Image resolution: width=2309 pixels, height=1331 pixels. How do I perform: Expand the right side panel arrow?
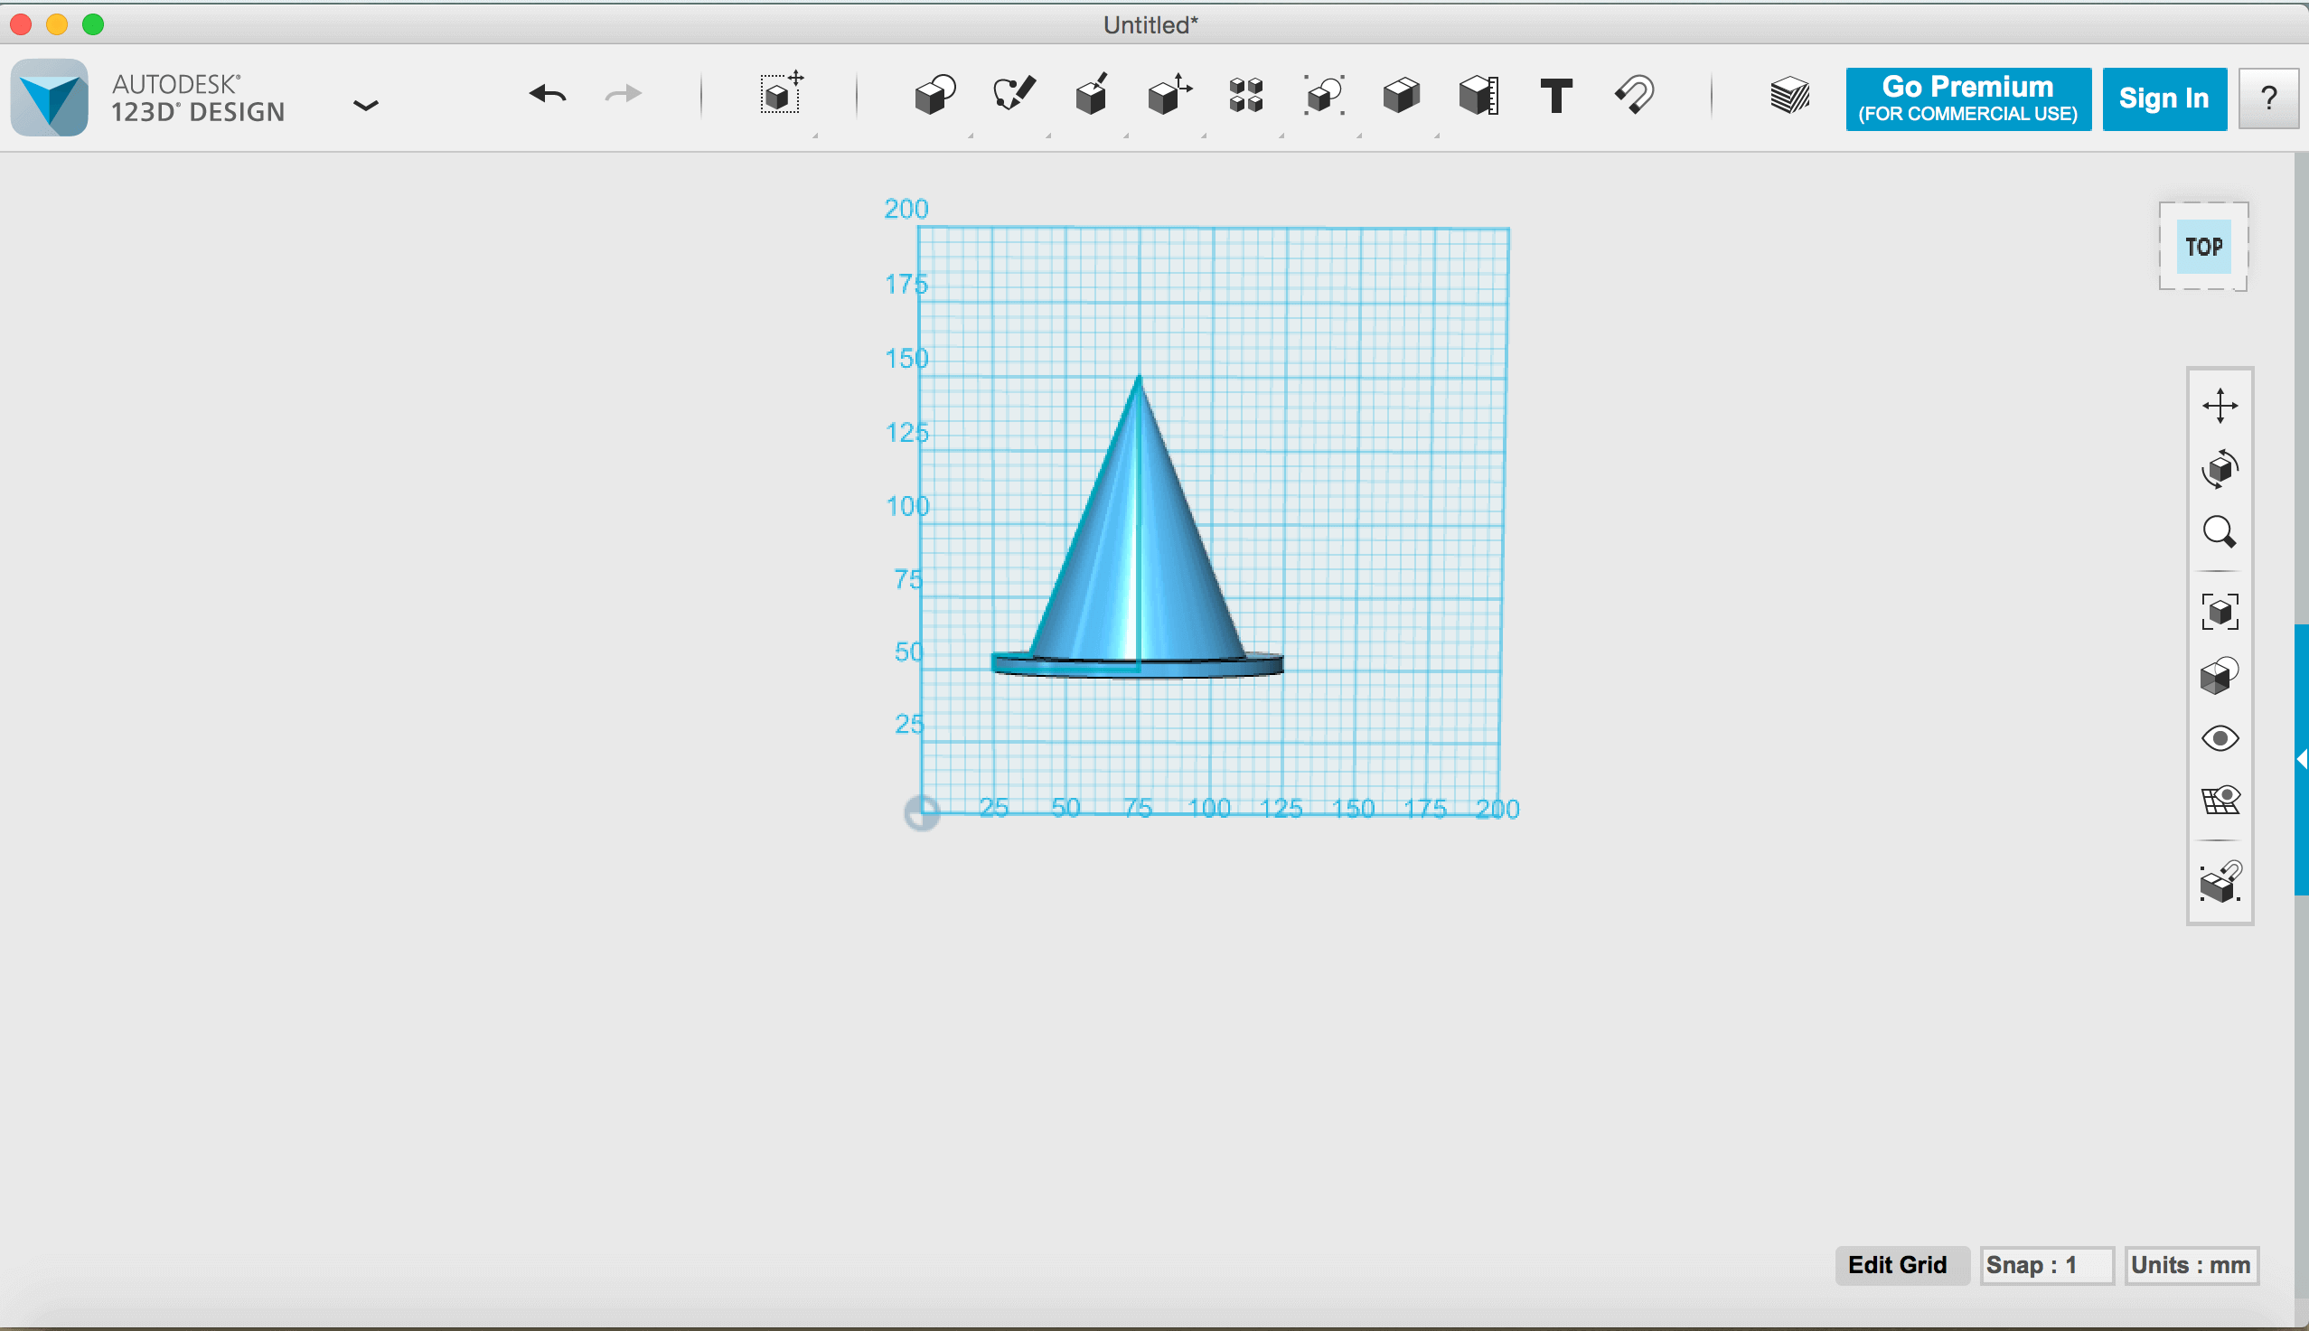coord(2301,759)
